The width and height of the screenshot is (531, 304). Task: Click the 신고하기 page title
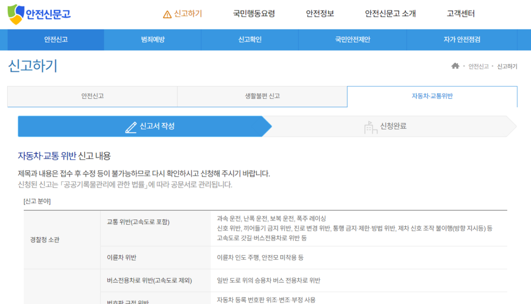point(33,66)
